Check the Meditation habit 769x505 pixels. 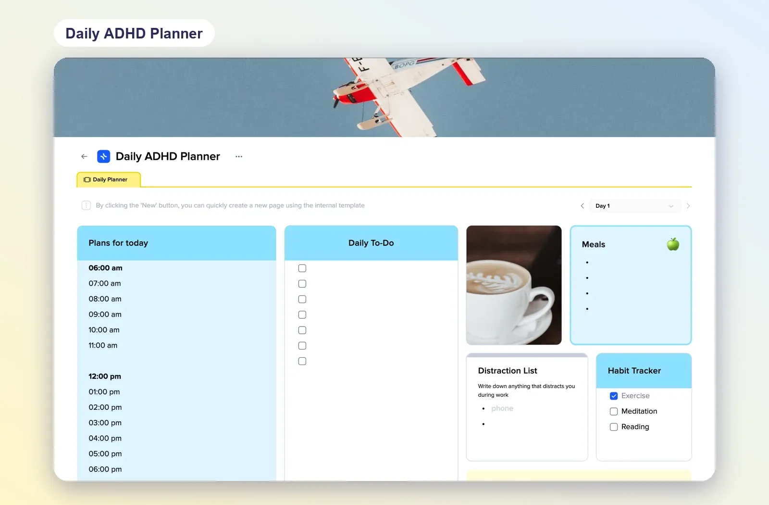coord(614,411)
